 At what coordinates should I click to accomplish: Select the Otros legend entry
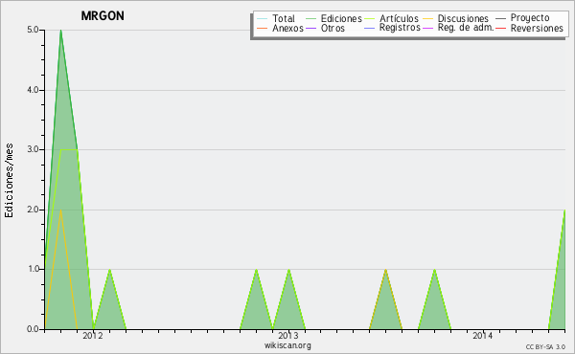(x=325, y=28)
